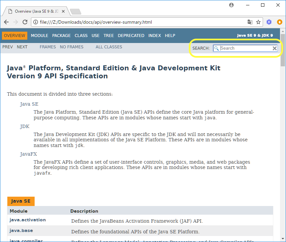Open the MODULE navigation item
Screen dimensions: 286x242
(x=40, y=36)
